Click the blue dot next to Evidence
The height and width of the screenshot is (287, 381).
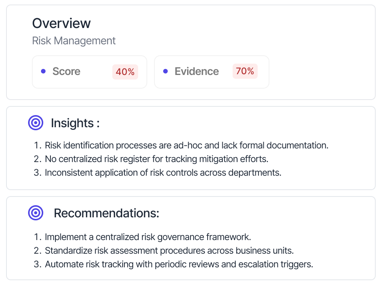click(165, 71)
